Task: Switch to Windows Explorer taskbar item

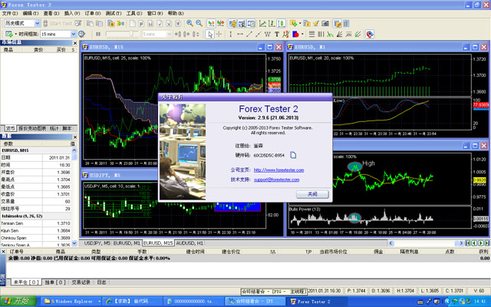Action: (x=72, y=302)
